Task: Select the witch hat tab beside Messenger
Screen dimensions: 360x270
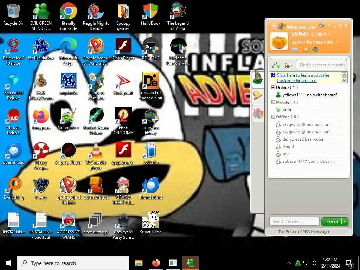Action: pyautogui.click(x=258, y=78)
